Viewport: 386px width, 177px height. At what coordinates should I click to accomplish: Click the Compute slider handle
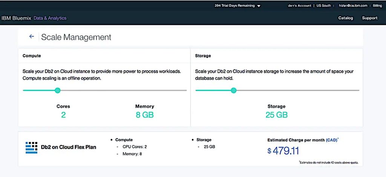(x=57, y=90)
